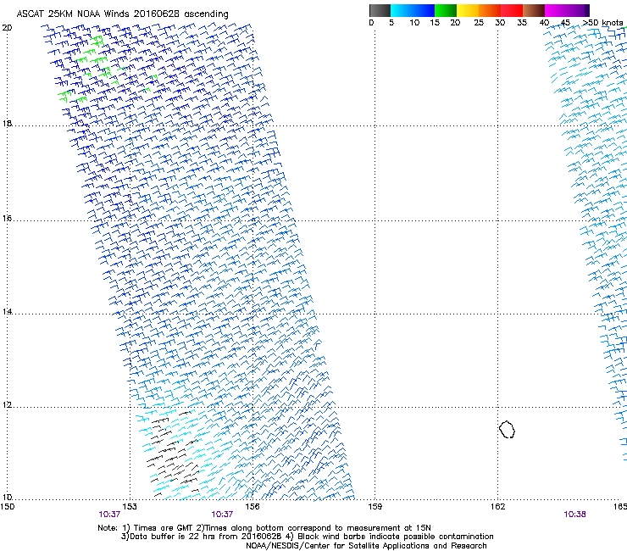
Task: Click the latitude label '20'
Action: click(x=7, y=28)
